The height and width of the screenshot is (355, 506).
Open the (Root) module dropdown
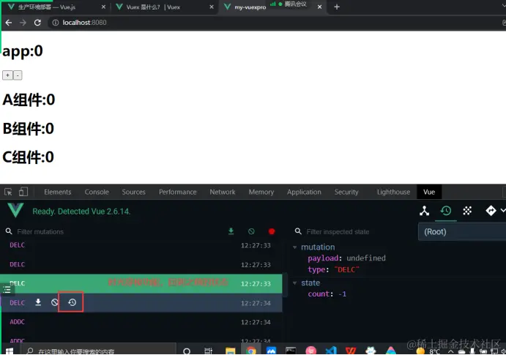(462, 231)
